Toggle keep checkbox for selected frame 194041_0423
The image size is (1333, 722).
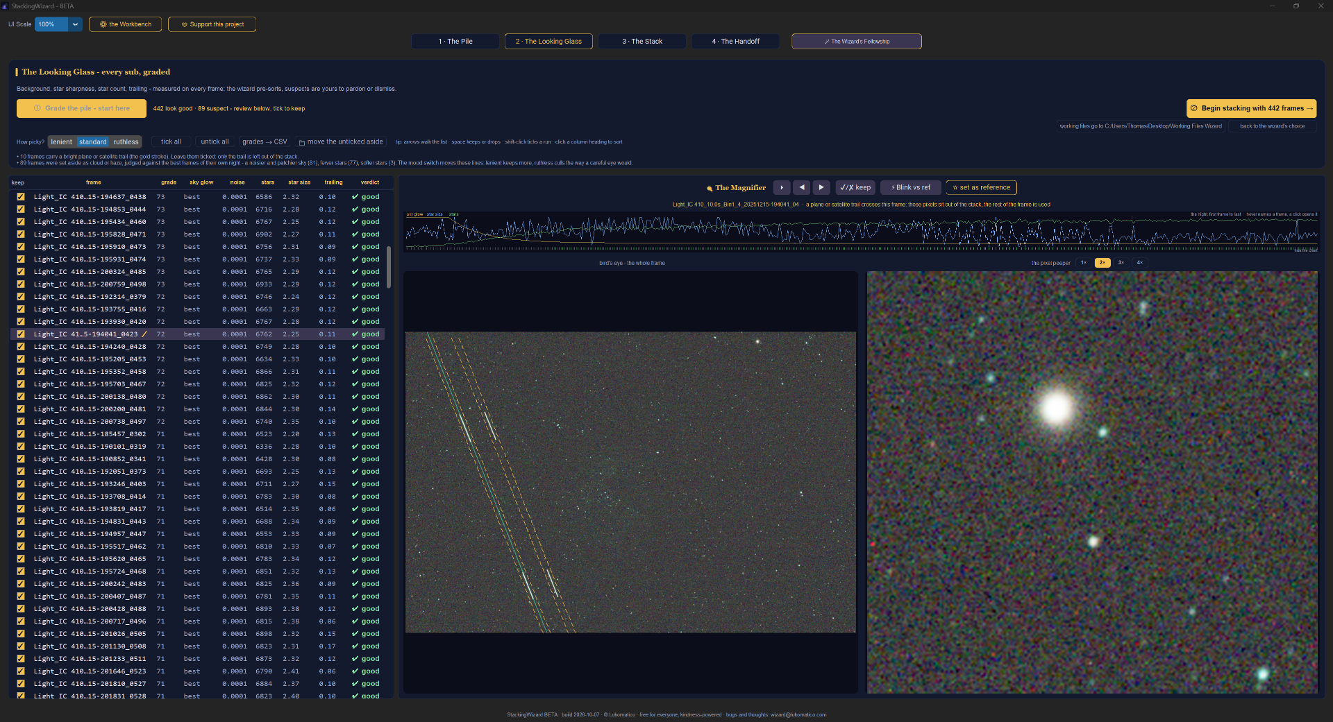21,334
